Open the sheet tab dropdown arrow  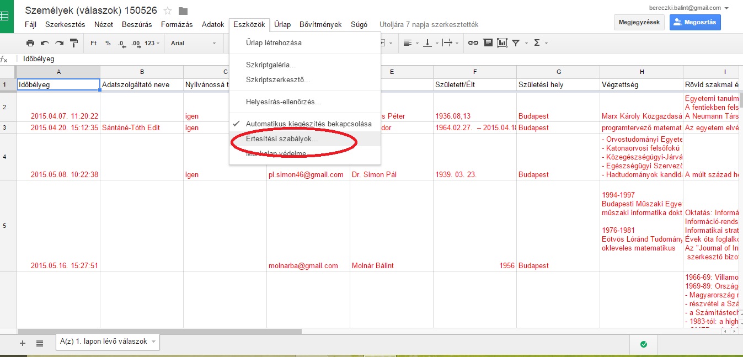pyautogui.click(x=153, y=342)
